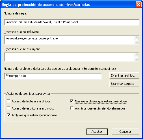Open the Examinar carpeta browse dialog

tap(124, 84)
